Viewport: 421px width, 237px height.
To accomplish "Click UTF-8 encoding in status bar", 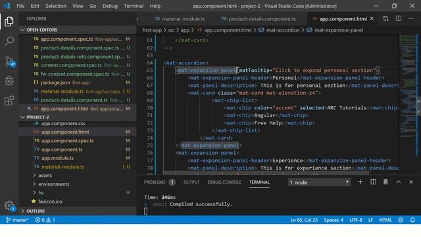I will click(x=356, y=220).
